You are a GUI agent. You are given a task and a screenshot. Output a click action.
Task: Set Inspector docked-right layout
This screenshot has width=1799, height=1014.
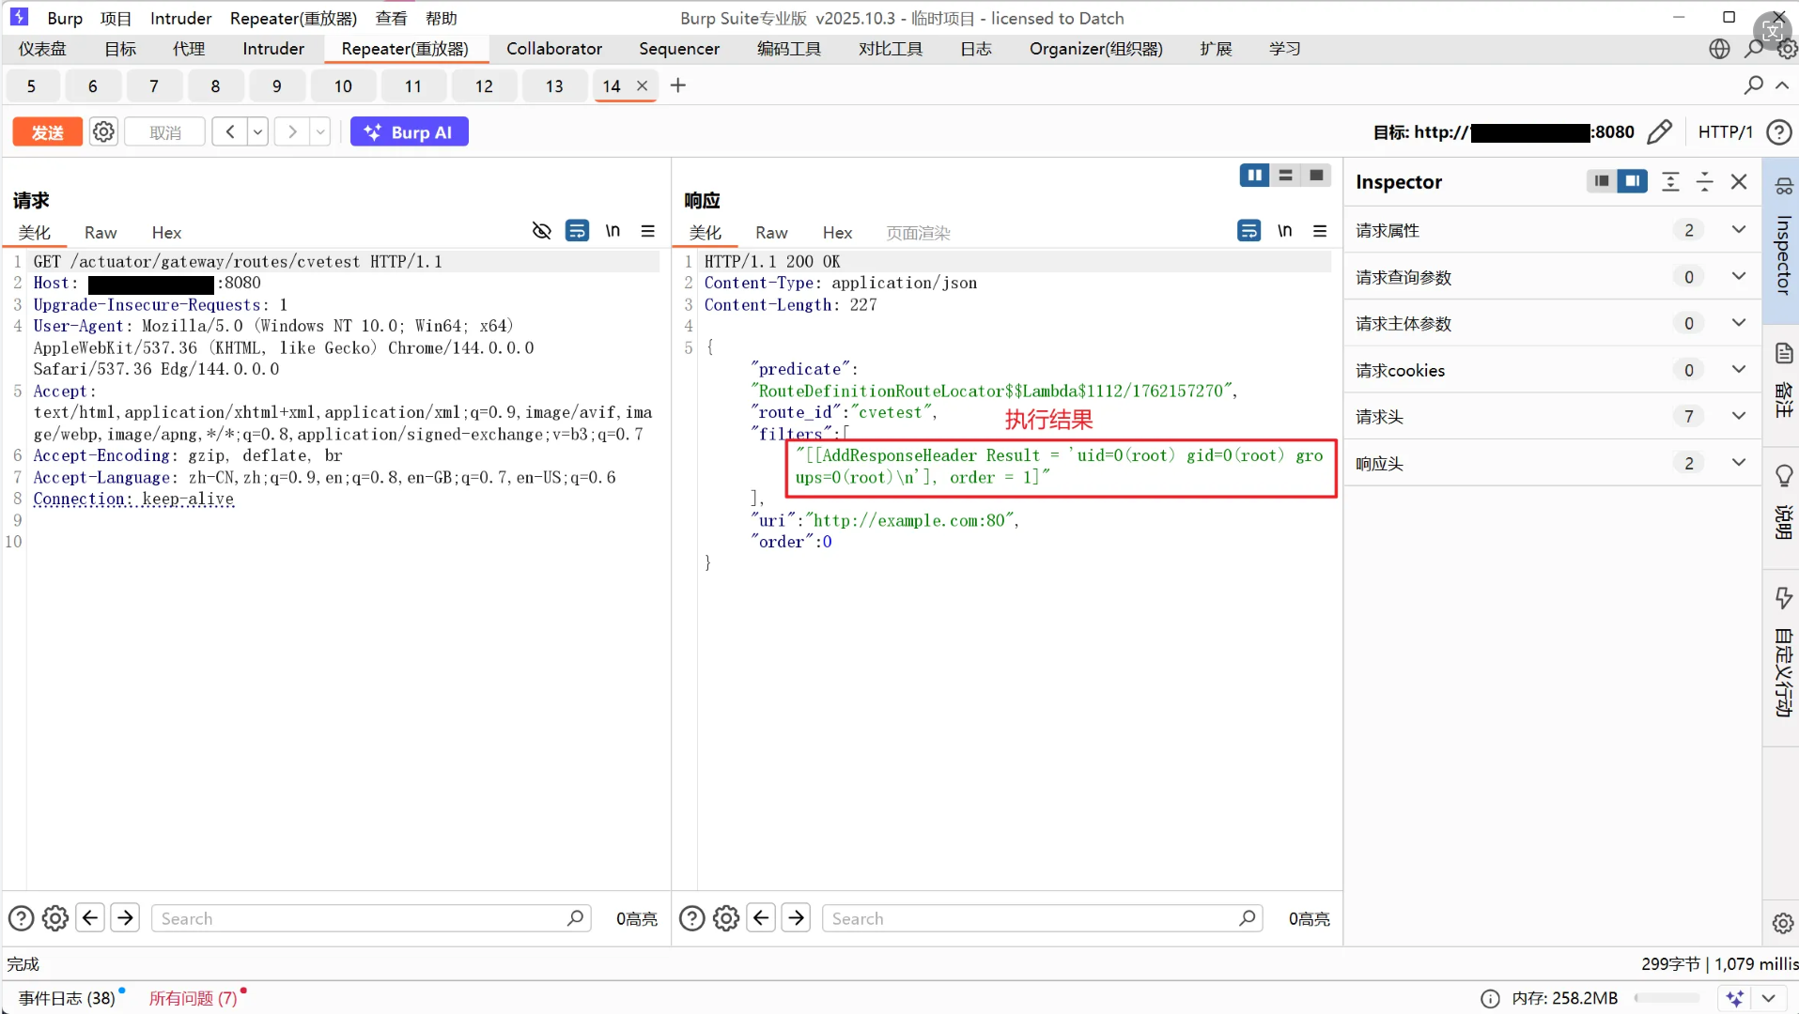[x=1633, y=181]
